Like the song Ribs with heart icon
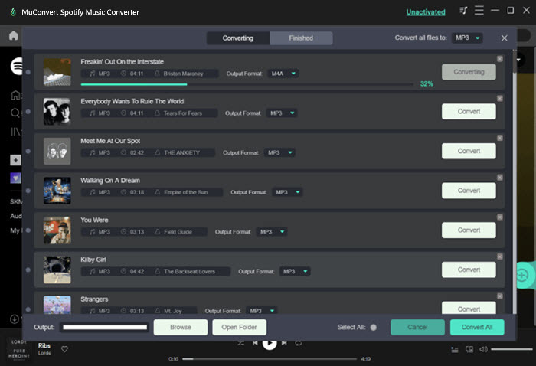This screenshot has height=366, width=536. click(65, 349)
